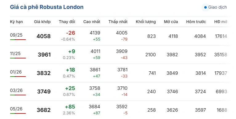Click the Mở cửa column header
The height and width of the screenshot is (119, 236).
click(x=171, y=22)
